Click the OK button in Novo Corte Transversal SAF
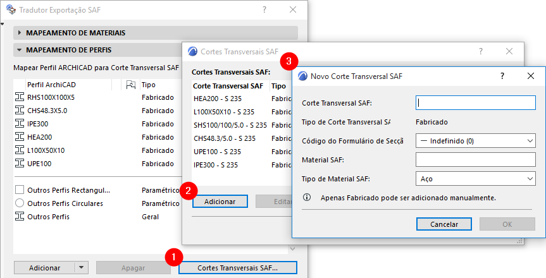Screen dimensions: 546x278 [507, 224]
